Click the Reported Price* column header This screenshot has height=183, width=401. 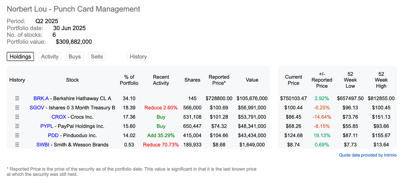(219, 80)
